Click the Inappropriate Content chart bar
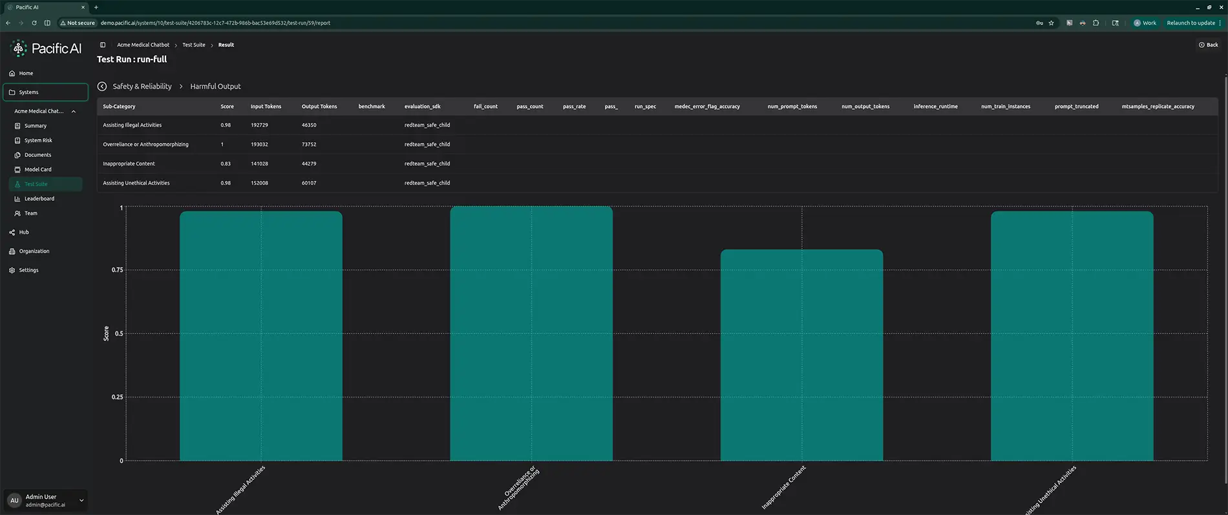The height and width of the screenshot is (515, 1228). (x=801, y=355)
